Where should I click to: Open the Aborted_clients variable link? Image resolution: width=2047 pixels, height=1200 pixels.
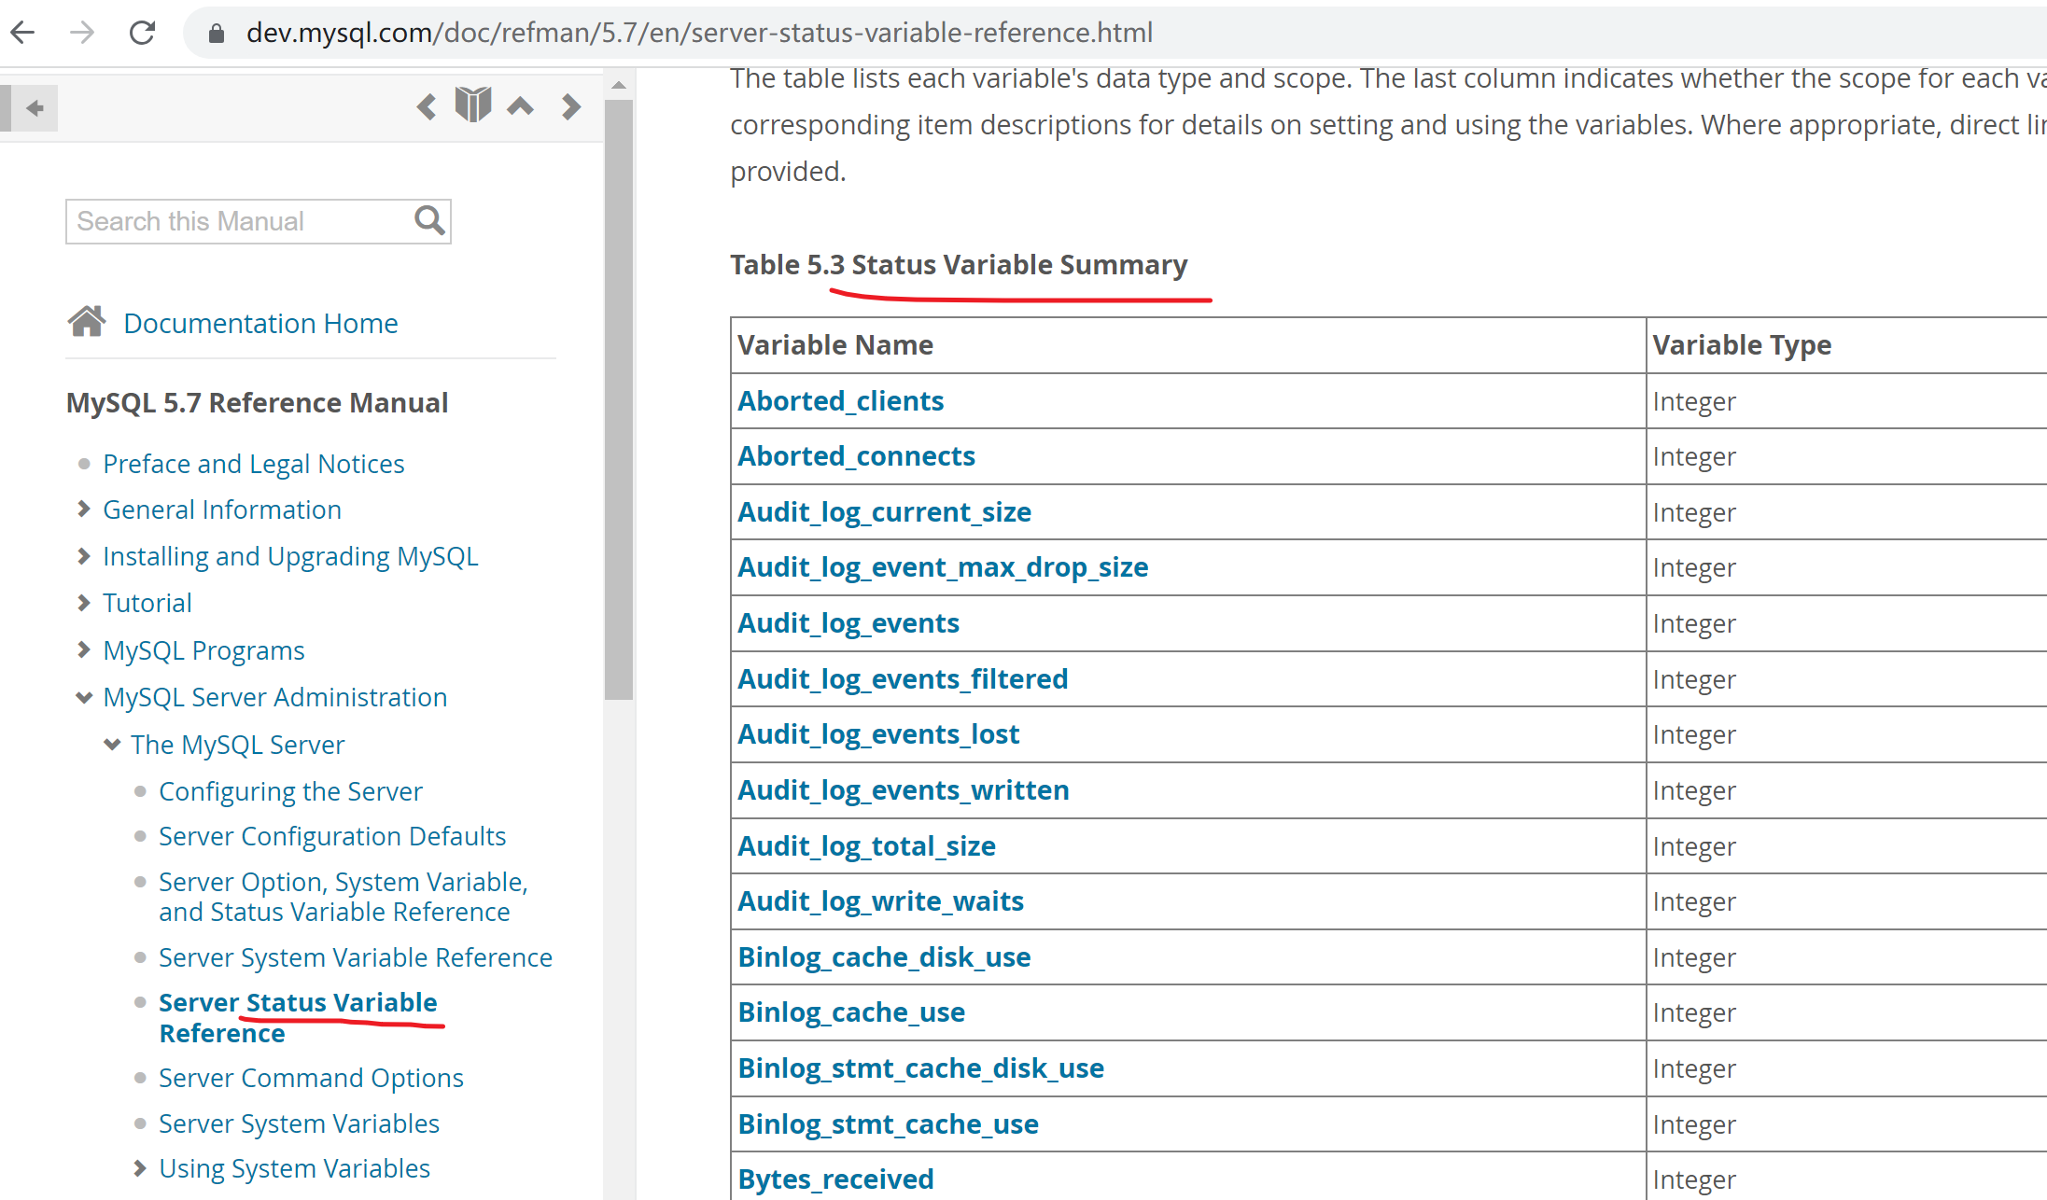(x=840, y=401)
